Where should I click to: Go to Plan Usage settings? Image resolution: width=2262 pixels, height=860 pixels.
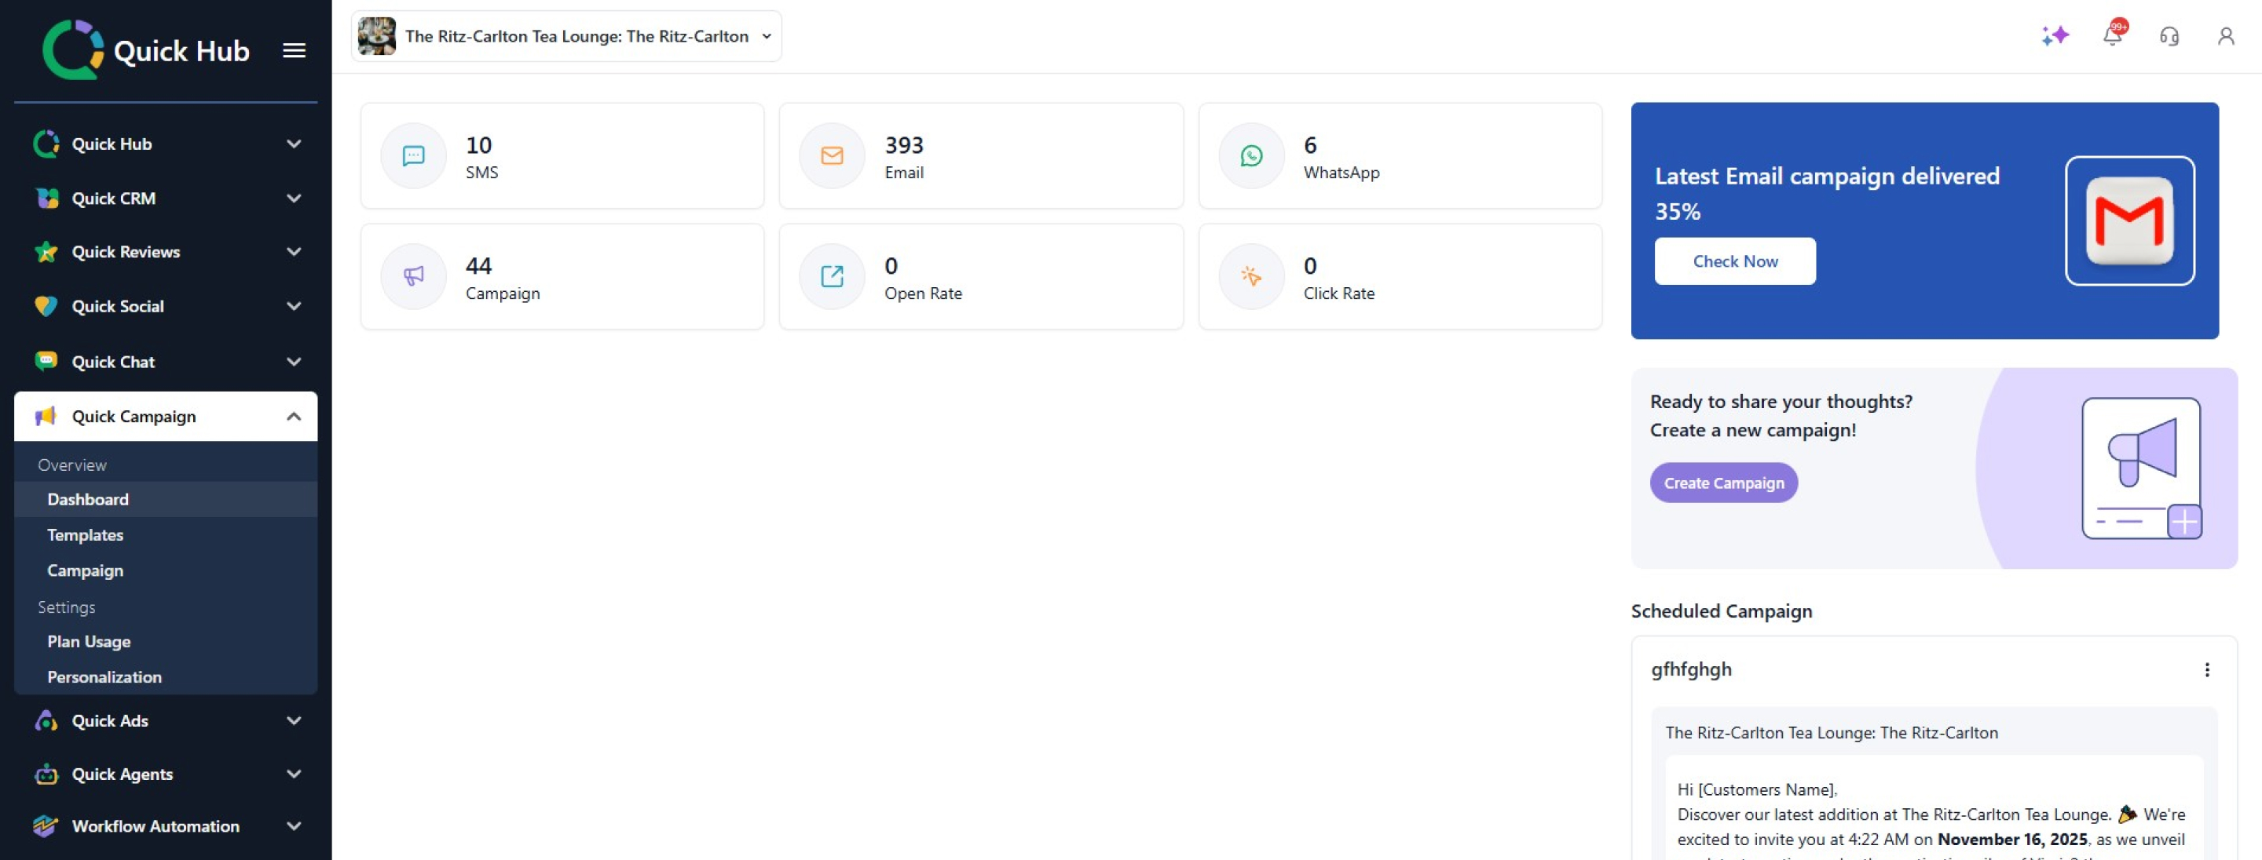coord(89,642)
